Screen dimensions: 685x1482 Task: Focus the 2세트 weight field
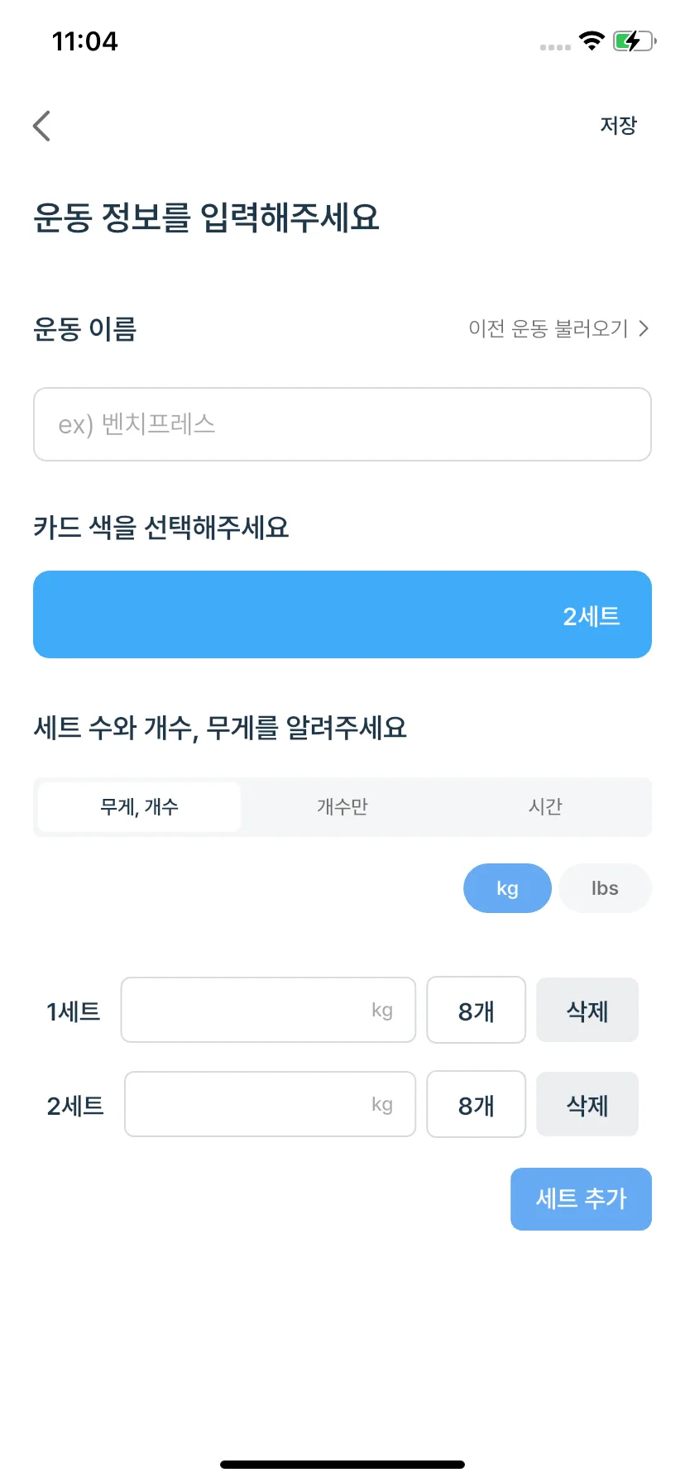tap(270, 1104)
